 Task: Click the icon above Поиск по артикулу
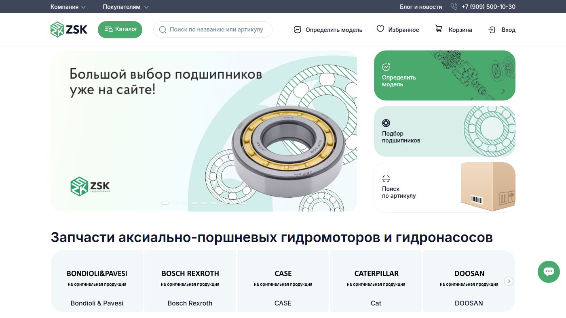coord(386,179)
